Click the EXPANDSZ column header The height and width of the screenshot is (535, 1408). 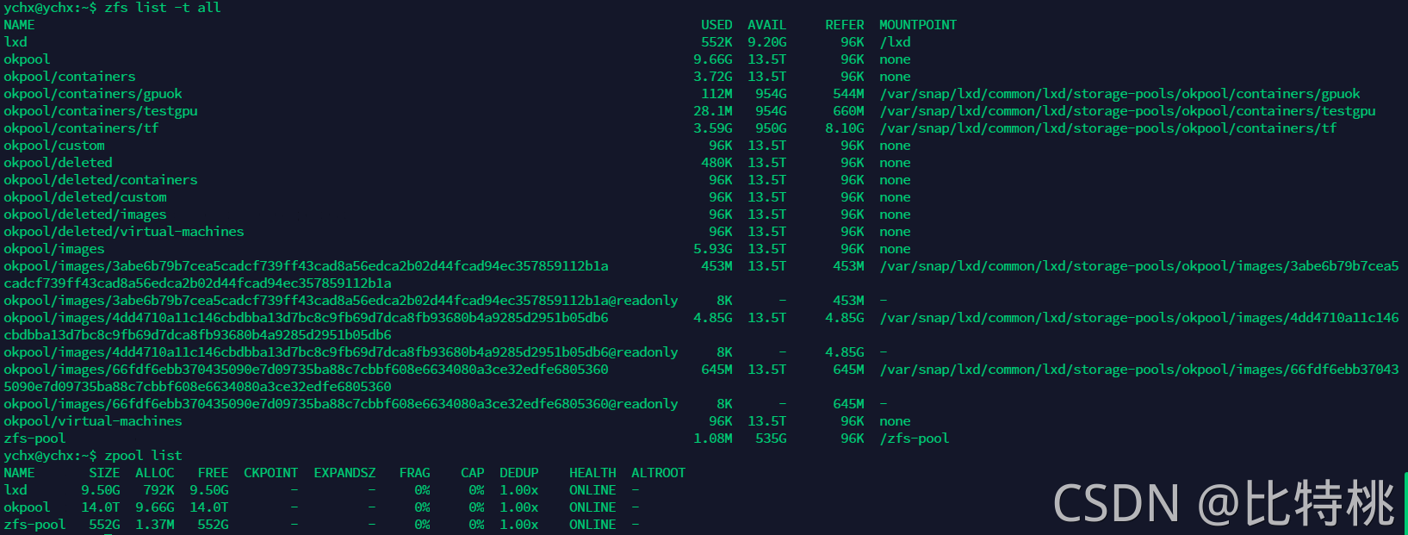coord(344,473)
